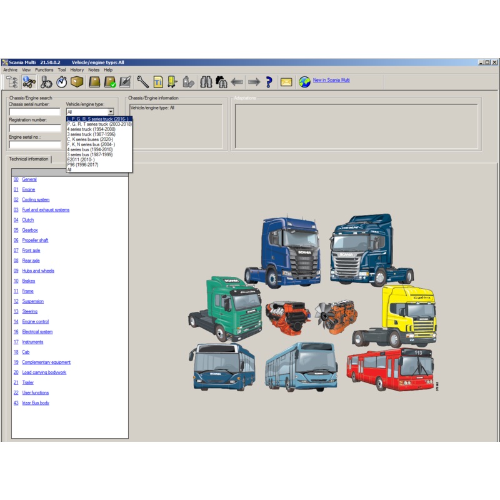
Task: Click the tree structure toolbar icon
Action: click(x=12, y=82)
